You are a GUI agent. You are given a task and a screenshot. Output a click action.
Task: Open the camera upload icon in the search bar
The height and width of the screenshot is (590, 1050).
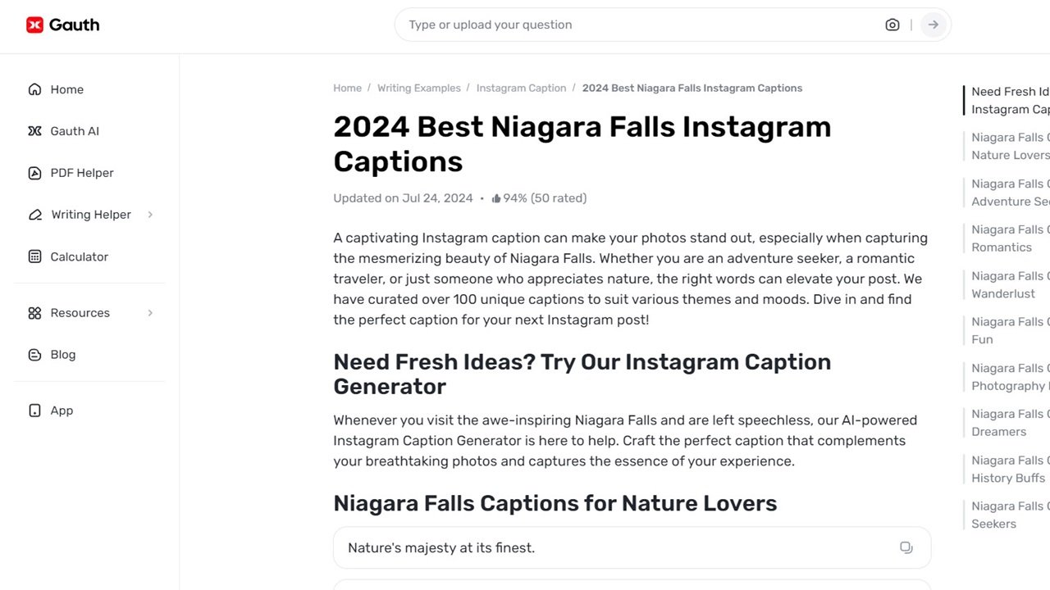pos(892,25)
